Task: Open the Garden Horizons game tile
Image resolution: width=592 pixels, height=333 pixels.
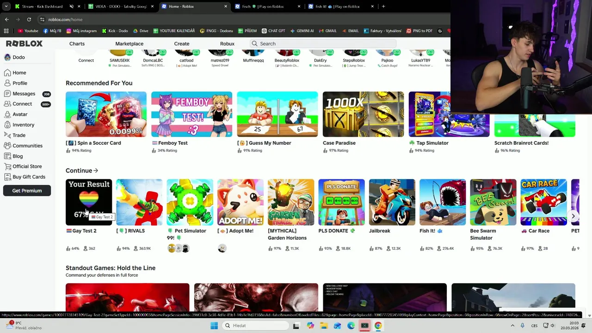Action: 291,202
